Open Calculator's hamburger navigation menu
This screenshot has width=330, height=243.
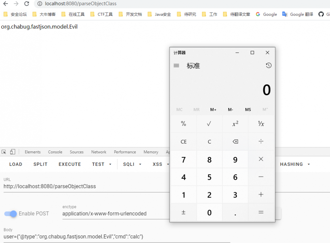(176, 65)
